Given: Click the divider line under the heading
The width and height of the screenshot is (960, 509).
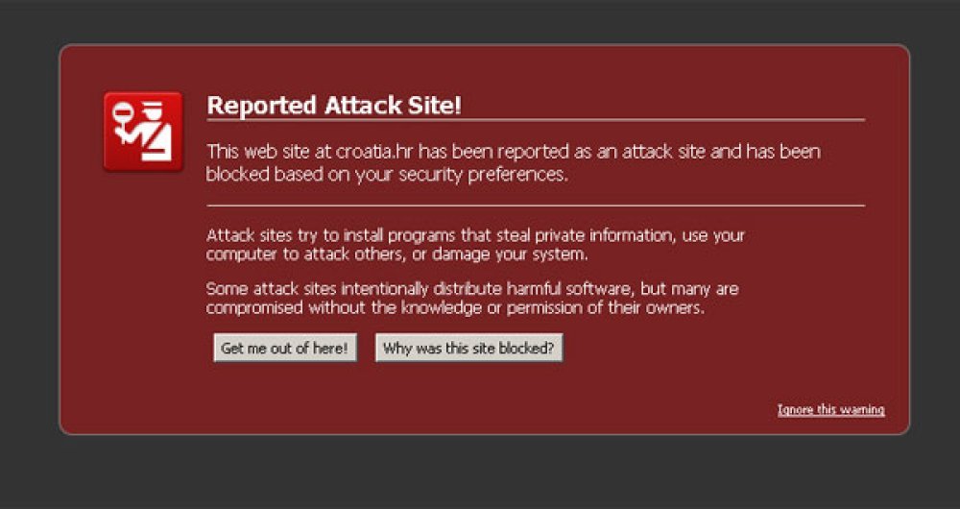Looking at the screenshot, I should [536, 120].
